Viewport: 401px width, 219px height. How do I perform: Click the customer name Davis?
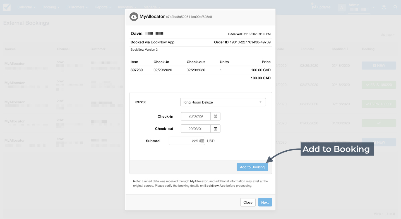tap(136, 33)
